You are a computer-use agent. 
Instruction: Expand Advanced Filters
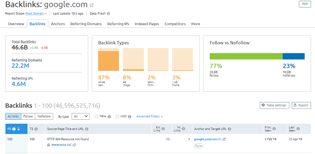click(150, 117)
